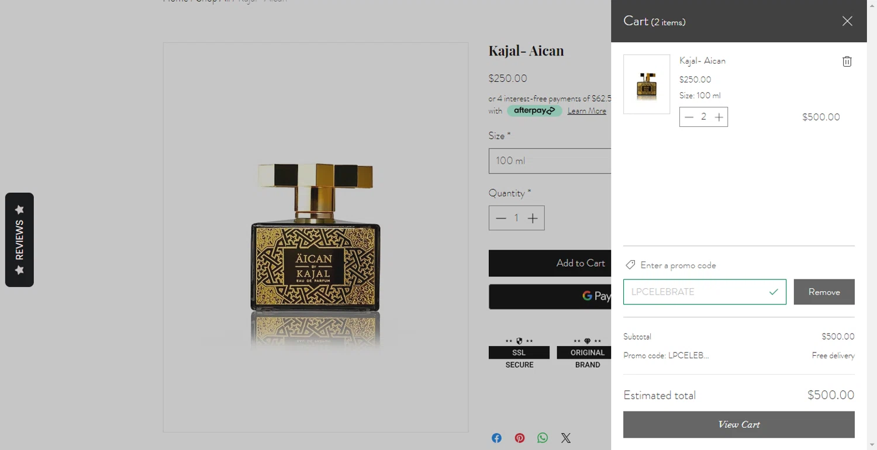
Task: Share product on WhatsApp
Action: (543, 438)
